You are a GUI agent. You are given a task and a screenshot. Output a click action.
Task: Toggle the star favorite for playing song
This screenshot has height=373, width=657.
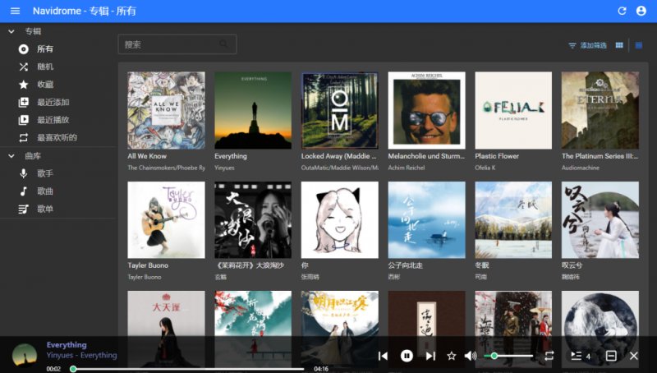point(451,356)
